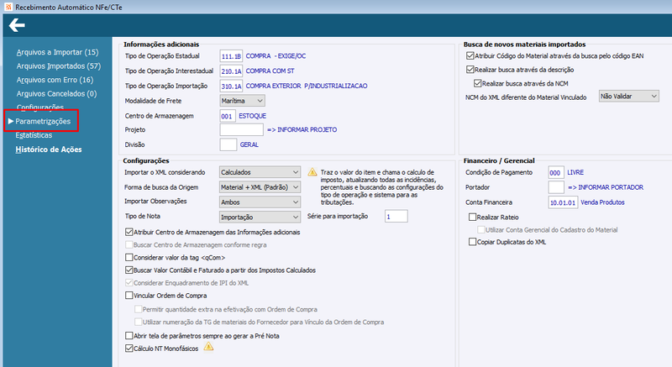This screenshot has height=367, width=672.
Task: Click 'GERAL' text beside Divisão
Action: coord(249,144)
